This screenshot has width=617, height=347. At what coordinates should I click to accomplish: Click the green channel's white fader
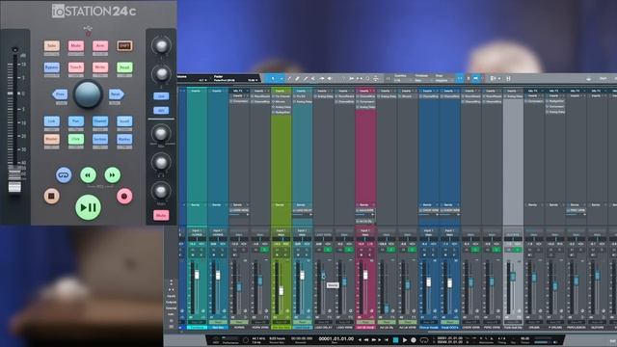click(x=282, y=291)
